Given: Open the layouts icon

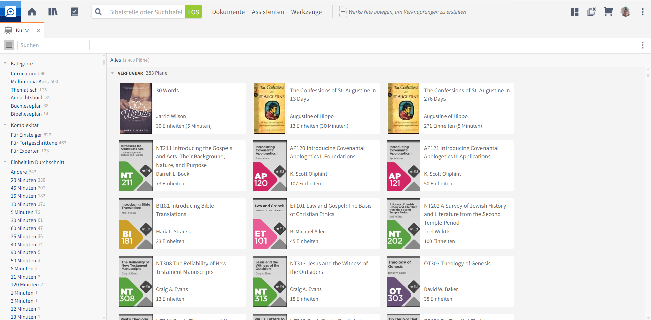Looking at the screenshot, I should [x=575, y=12].
